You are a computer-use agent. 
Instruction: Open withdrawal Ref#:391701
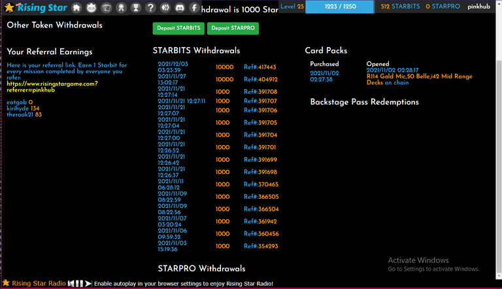[259, 147]
